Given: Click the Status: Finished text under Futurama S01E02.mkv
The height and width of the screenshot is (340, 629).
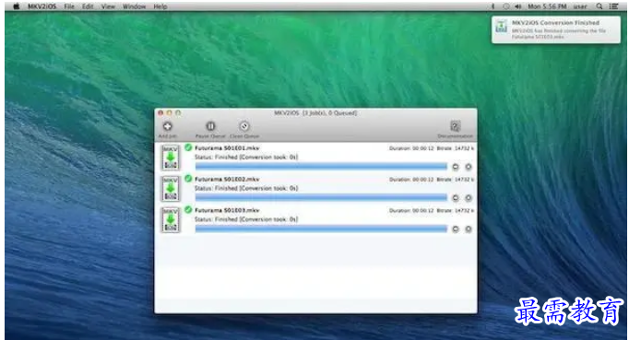Looking at the screenshot, I should click(246, 188).
